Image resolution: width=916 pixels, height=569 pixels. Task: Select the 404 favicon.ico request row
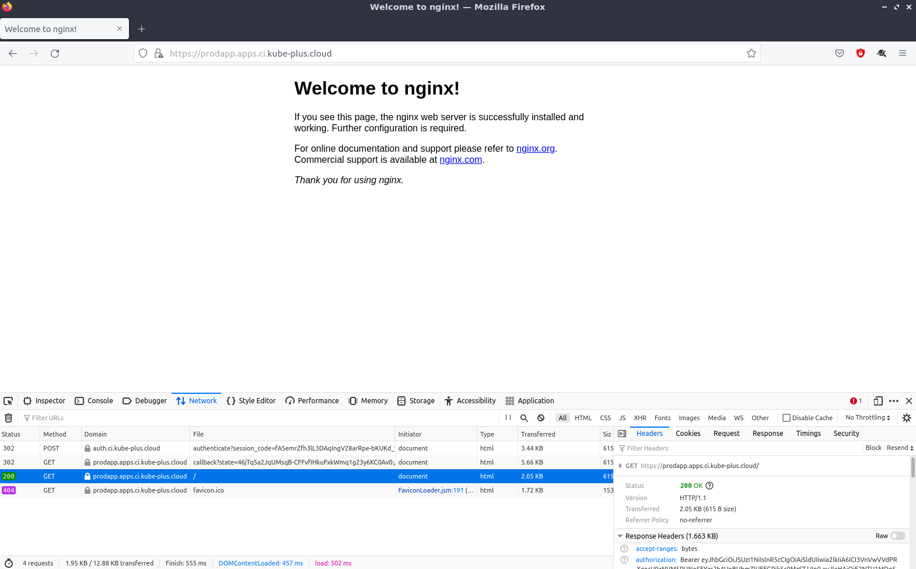coord(306,490)
